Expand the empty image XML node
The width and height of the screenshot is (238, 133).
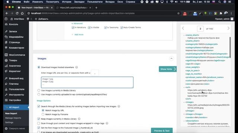point(184,114)
